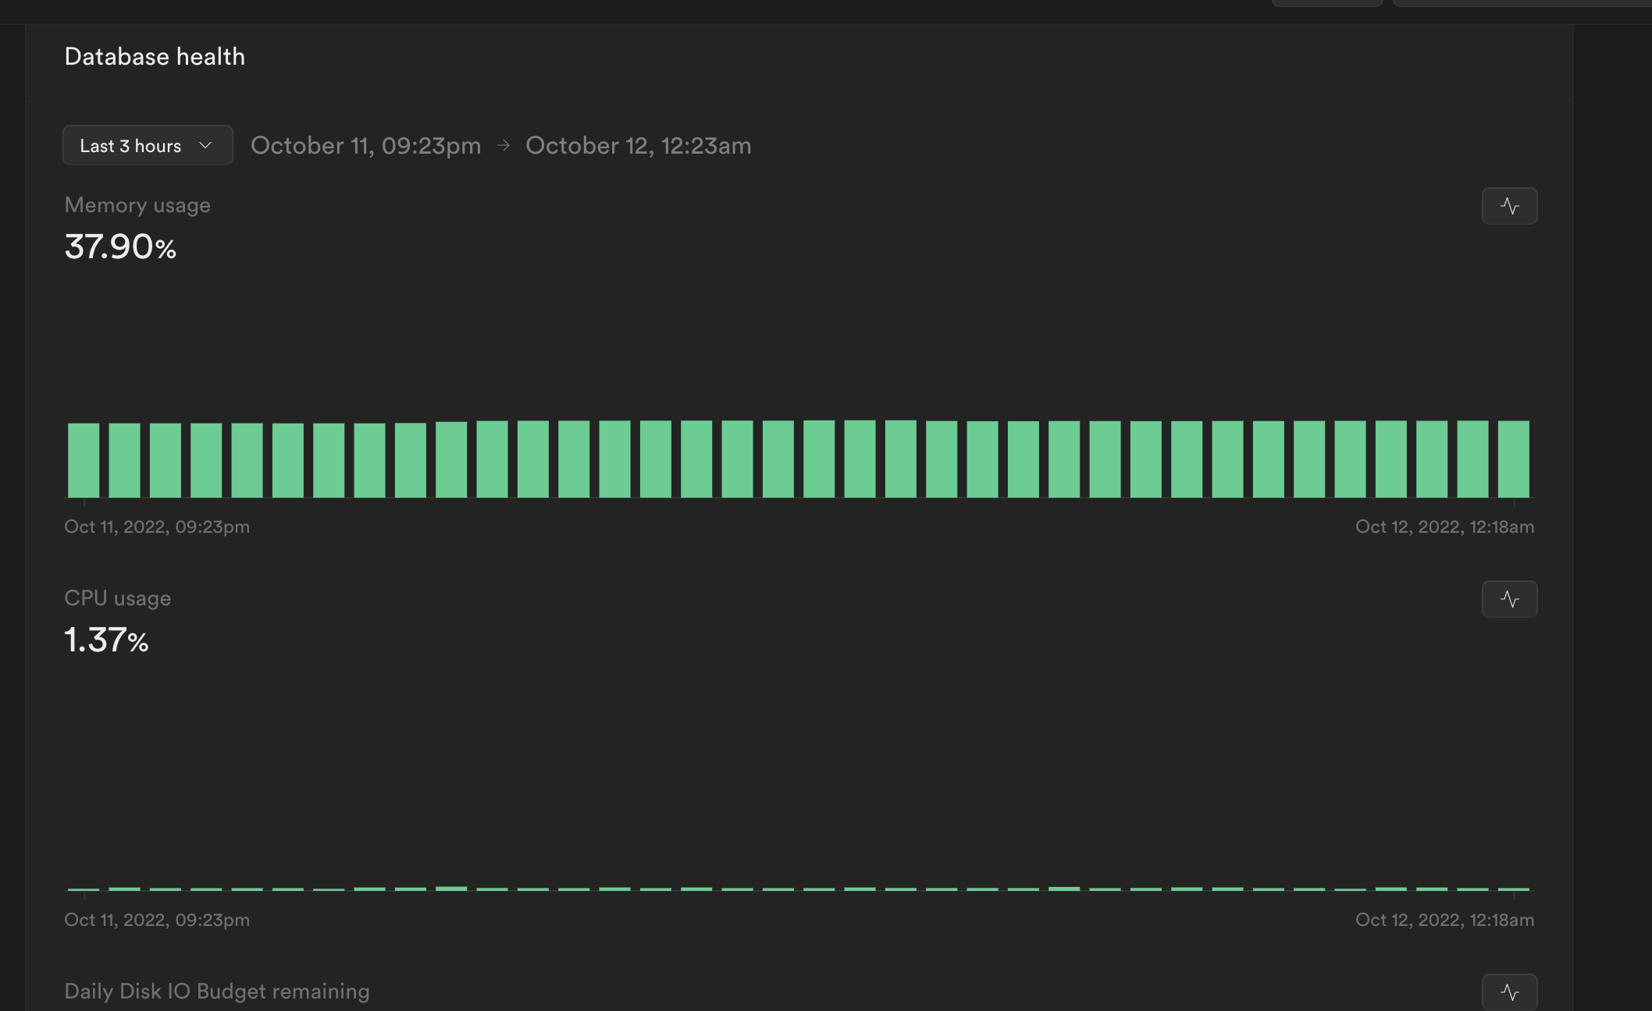Select the Database health page heading

tap(155, 56)
